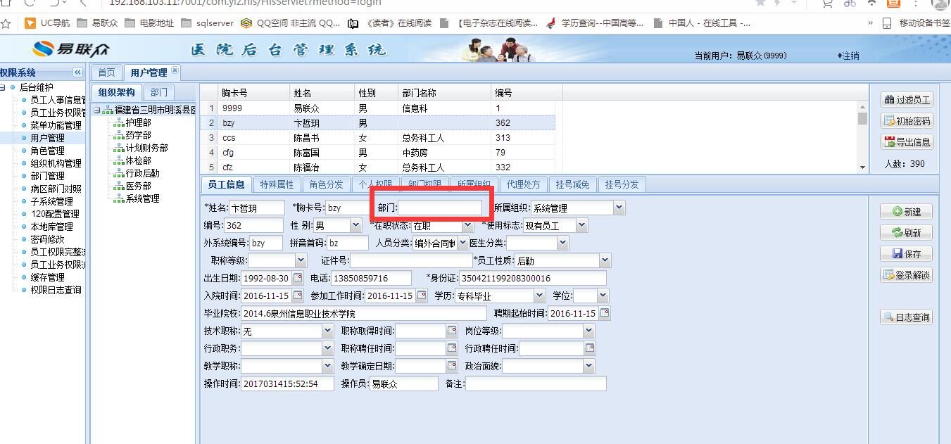Collapse the 后台维护 tree node
The width and height of the screenshot is (951, 444).
(3, 87)
